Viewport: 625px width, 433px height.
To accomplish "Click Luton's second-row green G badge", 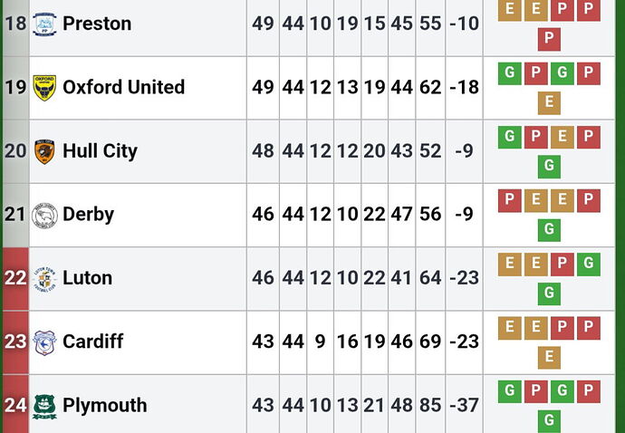I will click(x=549, y=293).
